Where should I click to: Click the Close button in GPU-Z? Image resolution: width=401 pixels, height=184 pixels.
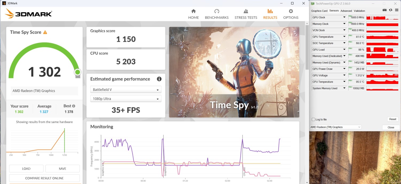(391, 127)
